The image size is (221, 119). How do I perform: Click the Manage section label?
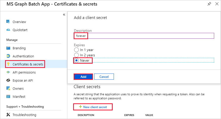pyautogui.click(x=12, y=40)
